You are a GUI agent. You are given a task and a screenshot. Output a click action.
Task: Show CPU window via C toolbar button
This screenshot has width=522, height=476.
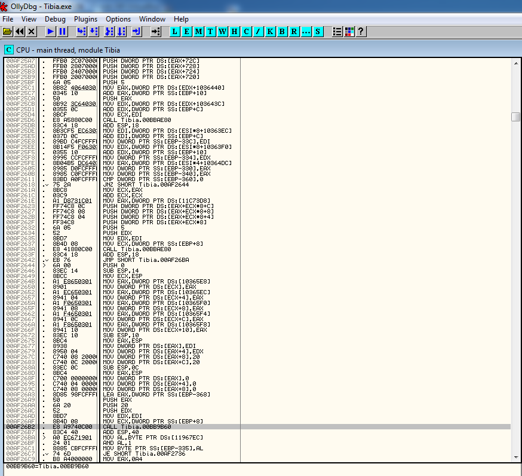[x=246, y=32]
